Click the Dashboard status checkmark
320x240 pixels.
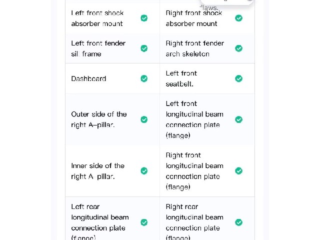coord(144,78)
